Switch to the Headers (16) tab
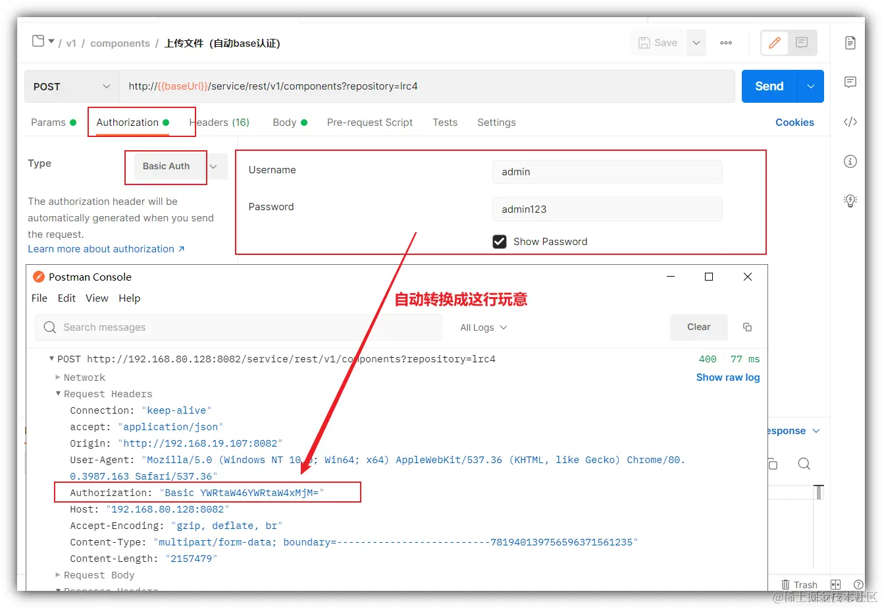Viewport: 882px width, 608px height. tap(219, 123)
